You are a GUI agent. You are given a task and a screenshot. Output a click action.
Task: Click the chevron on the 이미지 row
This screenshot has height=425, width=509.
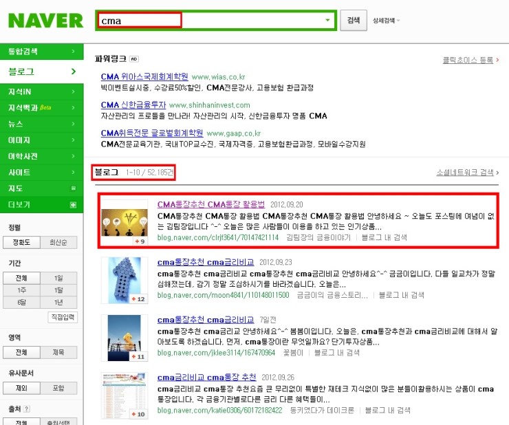tap(74, 140)
